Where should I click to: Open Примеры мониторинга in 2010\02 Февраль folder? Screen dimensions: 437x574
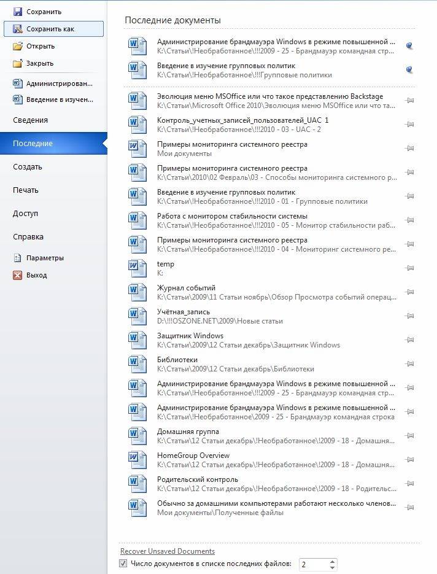pos(271,173)
